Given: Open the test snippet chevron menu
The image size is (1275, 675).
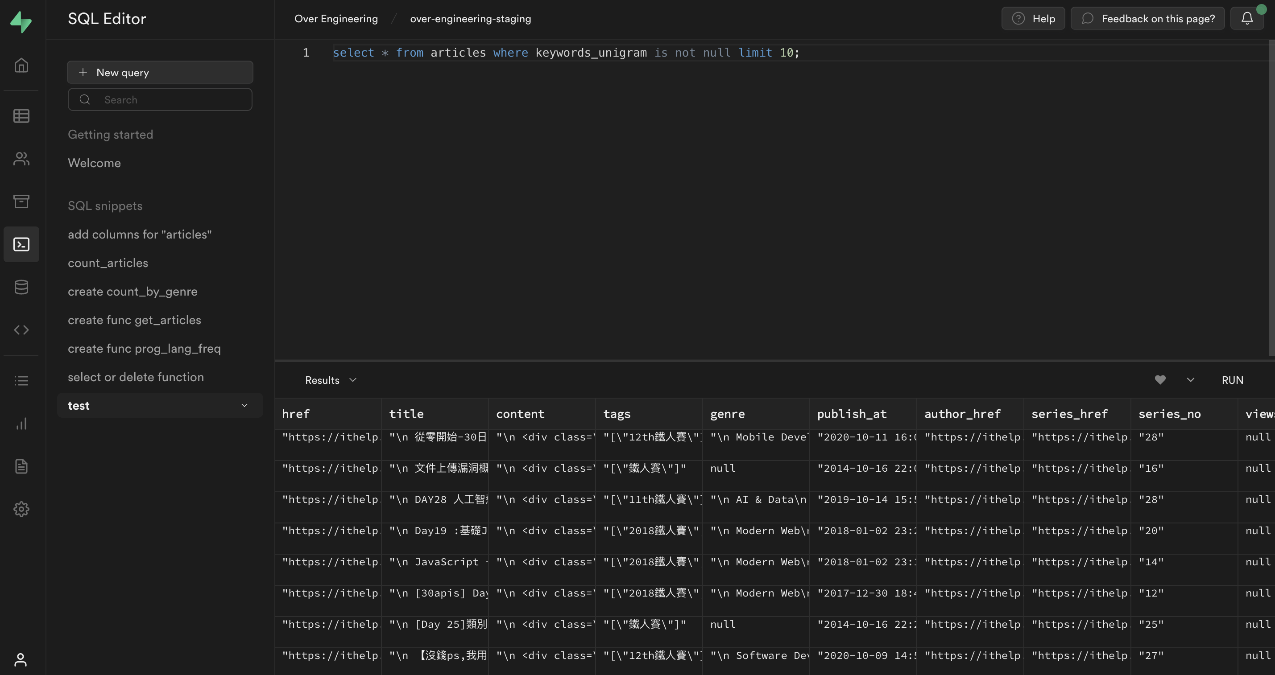Looking at the screenshot, I should pyautogui.click(x=244, y=406).
